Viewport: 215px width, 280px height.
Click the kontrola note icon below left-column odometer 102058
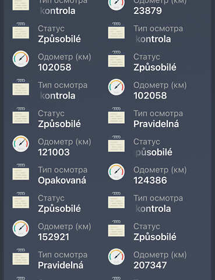point(21,87)
